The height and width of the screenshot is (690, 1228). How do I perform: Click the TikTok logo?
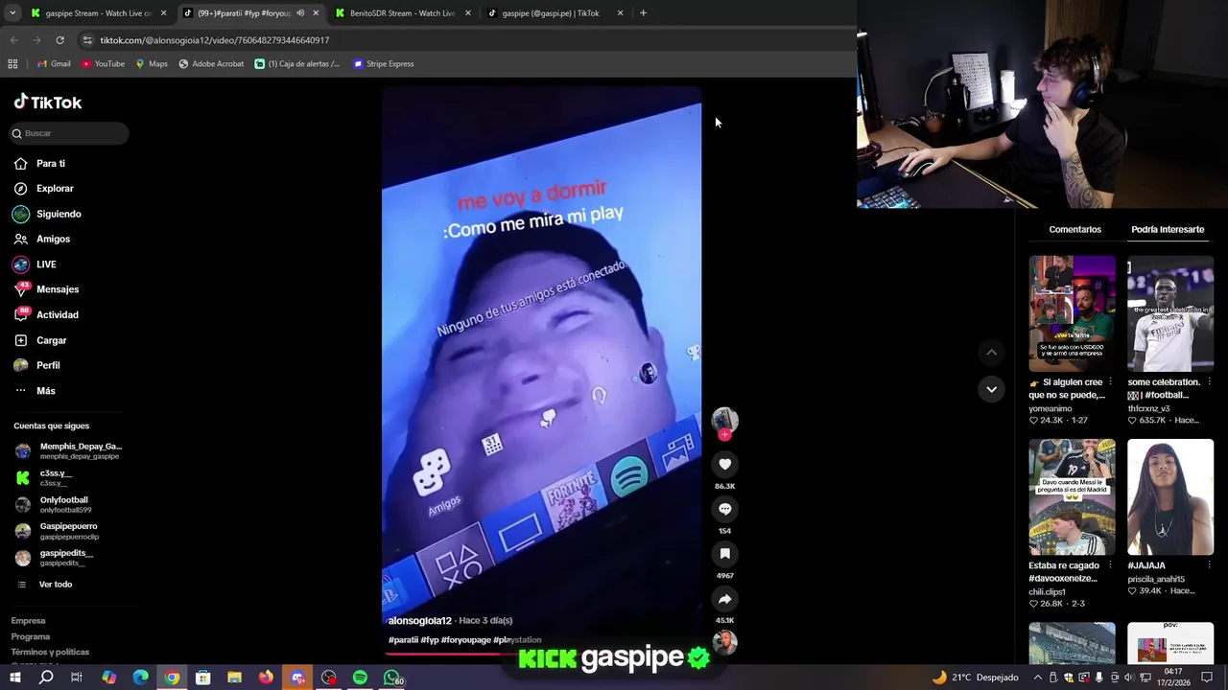point(48,103)
